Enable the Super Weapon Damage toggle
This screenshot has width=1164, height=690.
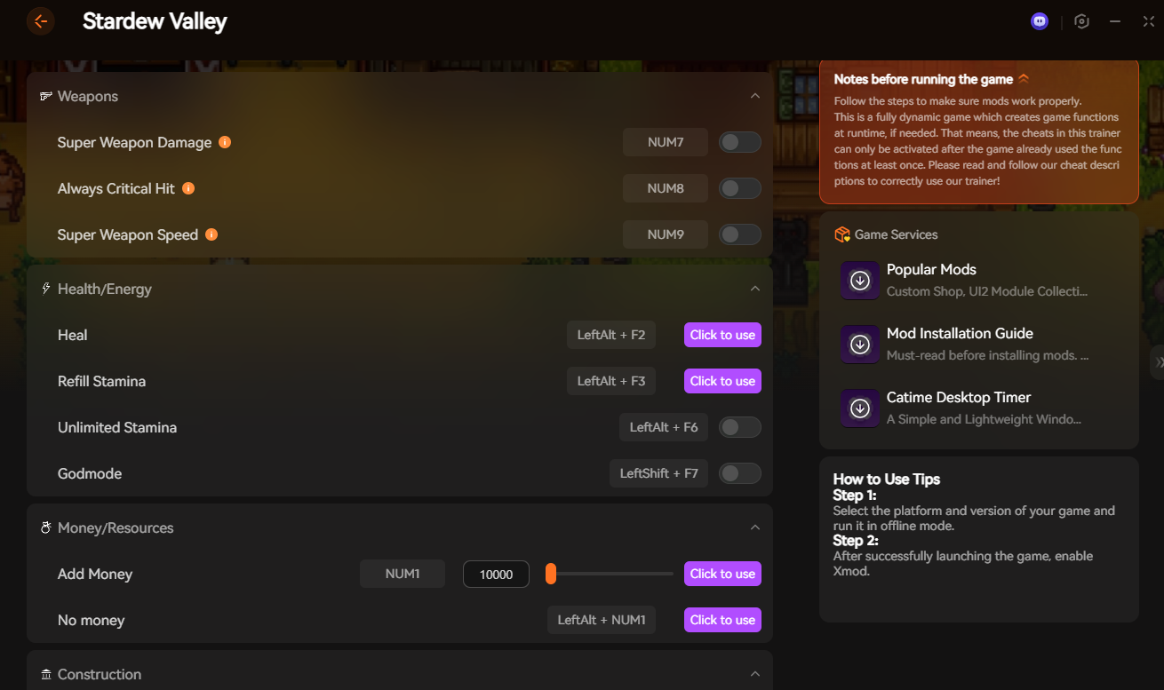pos(739,142)
